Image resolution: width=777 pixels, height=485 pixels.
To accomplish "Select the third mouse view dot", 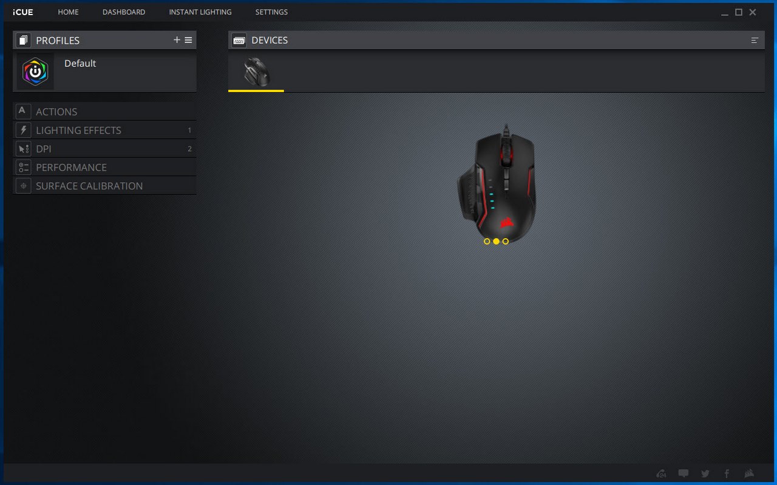I will click(506, 241).
